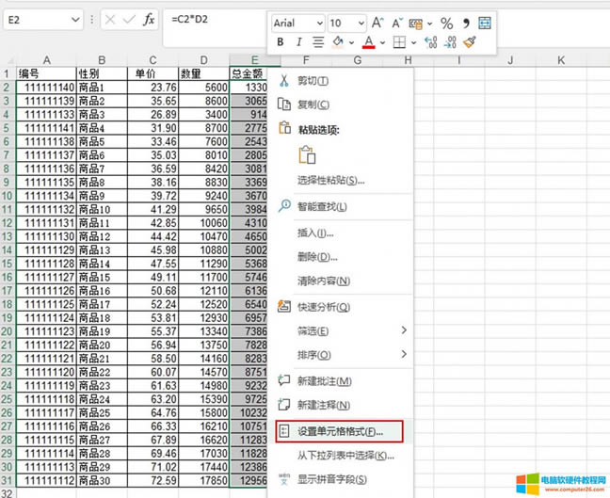Apply comma style number format
The width and height of the screenshot is (610, 498).
(x=466, y=23)
